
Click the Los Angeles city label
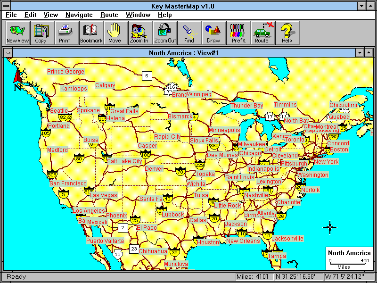pyautogui.click(x=89, y=210)
